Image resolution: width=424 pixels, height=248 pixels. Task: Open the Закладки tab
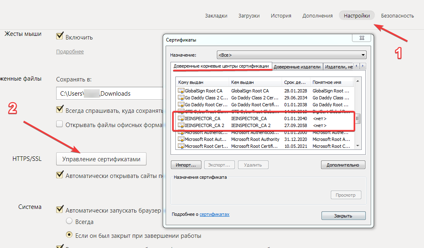click(216, 16)
